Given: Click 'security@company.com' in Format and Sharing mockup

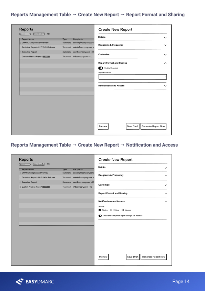Looking at the screenshot, I should 83,43.
